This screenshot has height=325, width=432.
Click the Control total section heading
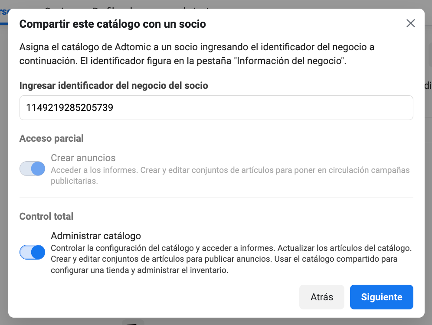(46, 216)
